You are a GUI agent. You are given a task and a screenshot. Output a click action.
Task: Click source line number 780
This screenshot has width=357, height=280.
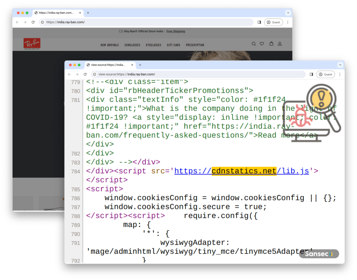(x=76, y=91)
